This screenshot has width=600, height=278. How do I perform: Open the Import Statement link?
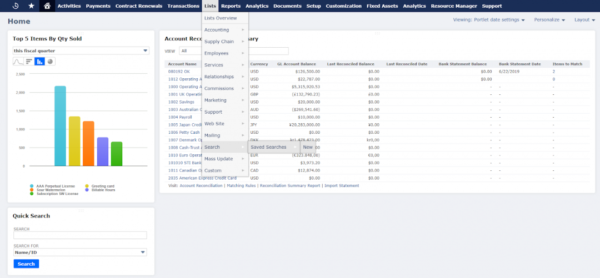point(342,185)
